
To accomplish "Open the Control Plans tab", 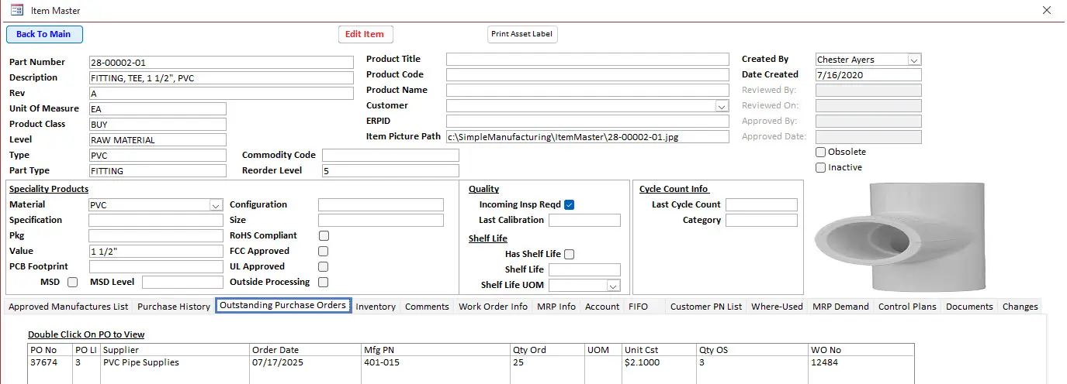I will click(907, 307).
